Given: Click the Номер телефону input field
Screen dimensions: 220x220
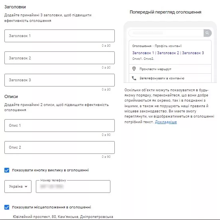Looking at the screenshot, I should [x=73, y=187].
